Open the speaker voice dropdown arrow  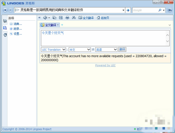click(49, 18)
